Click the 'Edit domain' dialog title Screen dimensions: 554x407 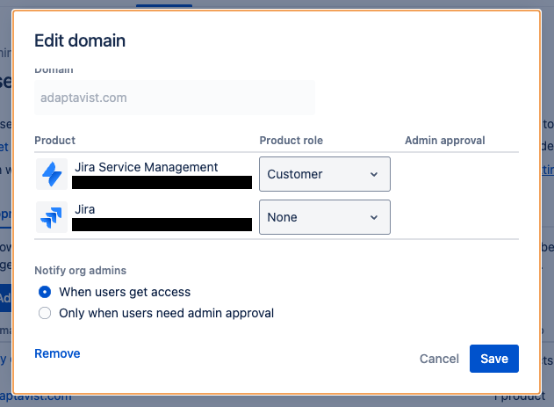pyautogui.click(x=80, y=40)
